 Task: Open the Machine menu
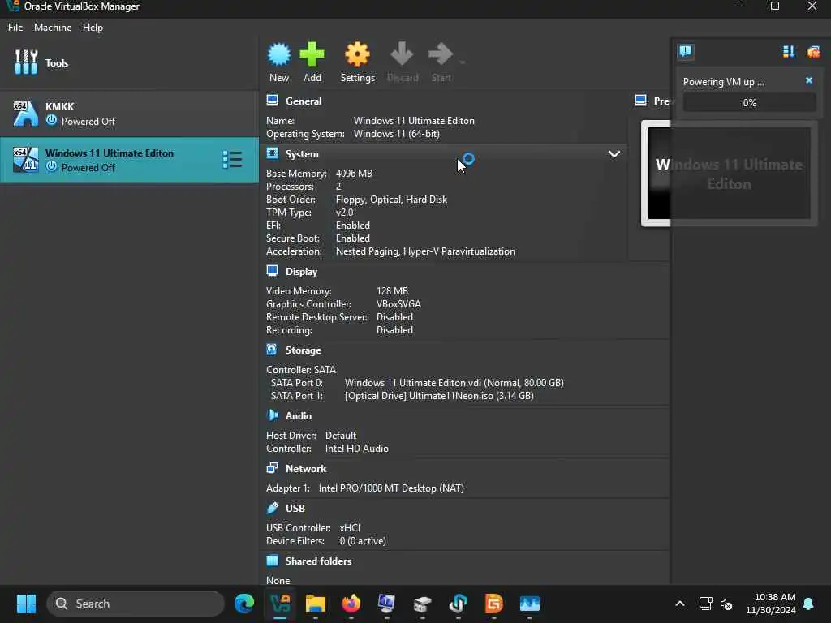(x=53, y=28)
